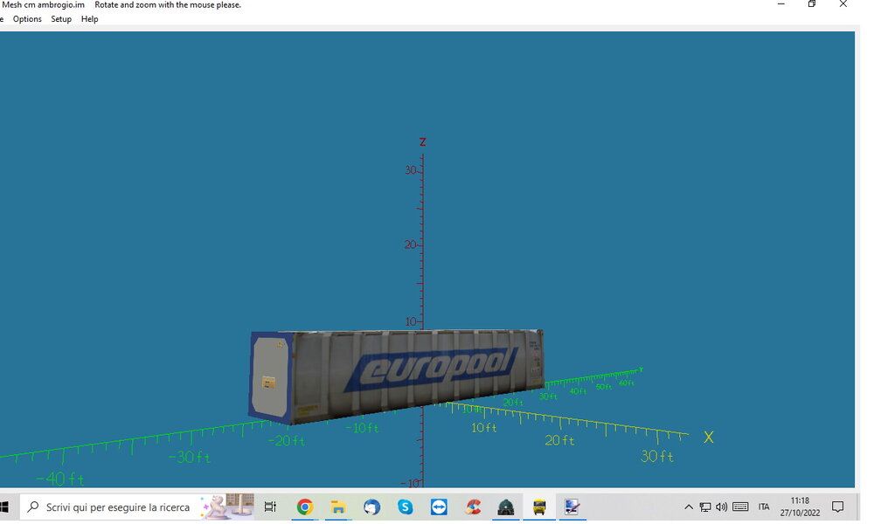Click the 30 mark on the Z axis

pyautogui.click(x=411, y=169)
